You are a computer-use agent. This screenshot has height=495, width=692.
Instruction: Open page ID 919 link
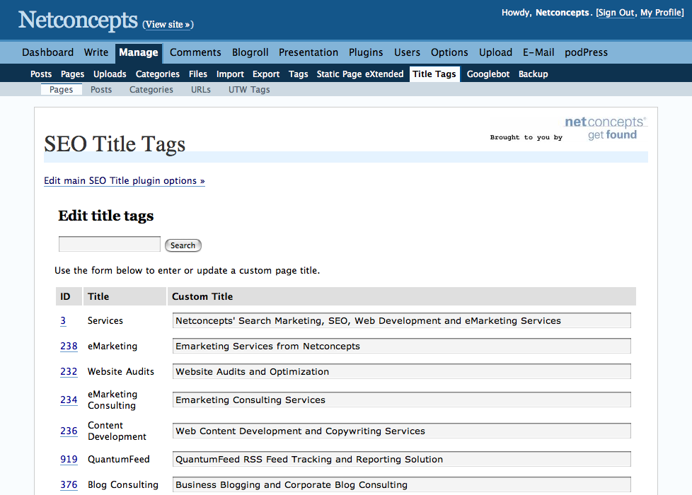(x=69, y=459)
